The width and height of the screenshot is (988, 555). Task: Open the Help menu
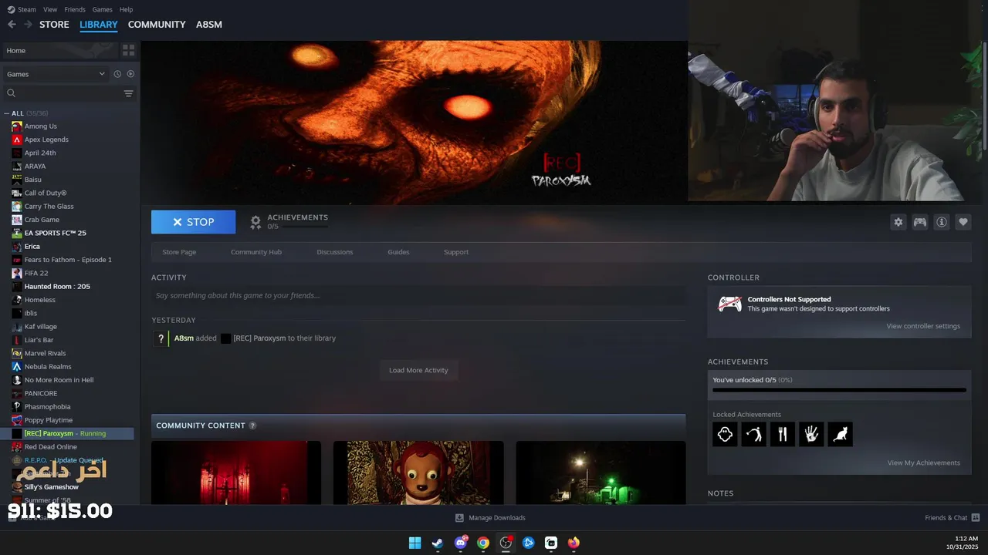[x=126, y=9]
